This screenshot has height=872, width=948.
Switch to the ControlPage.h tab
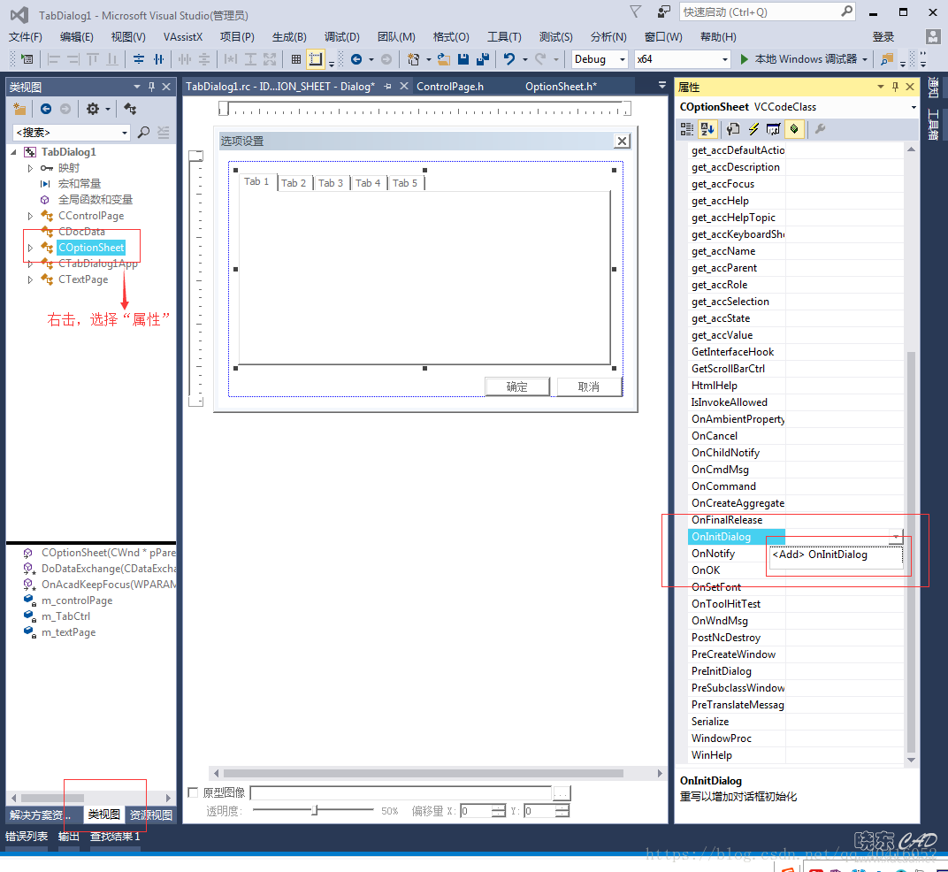point(450,87)
